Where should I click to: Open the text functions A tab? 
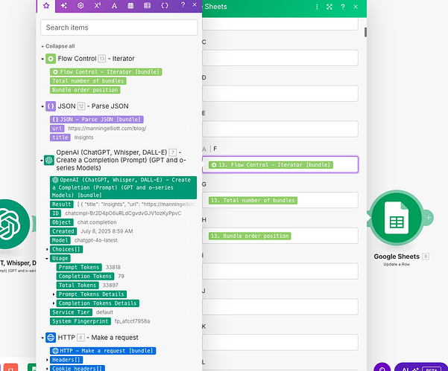(114, 6)
